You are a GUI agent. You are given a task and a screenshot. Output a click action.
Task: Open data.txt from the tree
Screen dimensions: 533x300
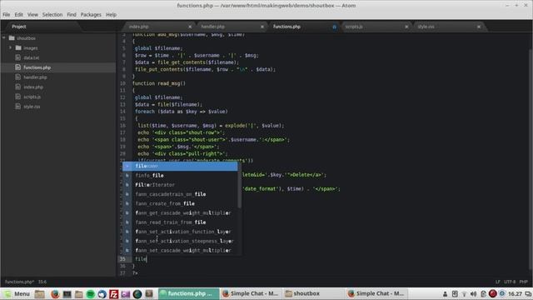tap(32, 57)
